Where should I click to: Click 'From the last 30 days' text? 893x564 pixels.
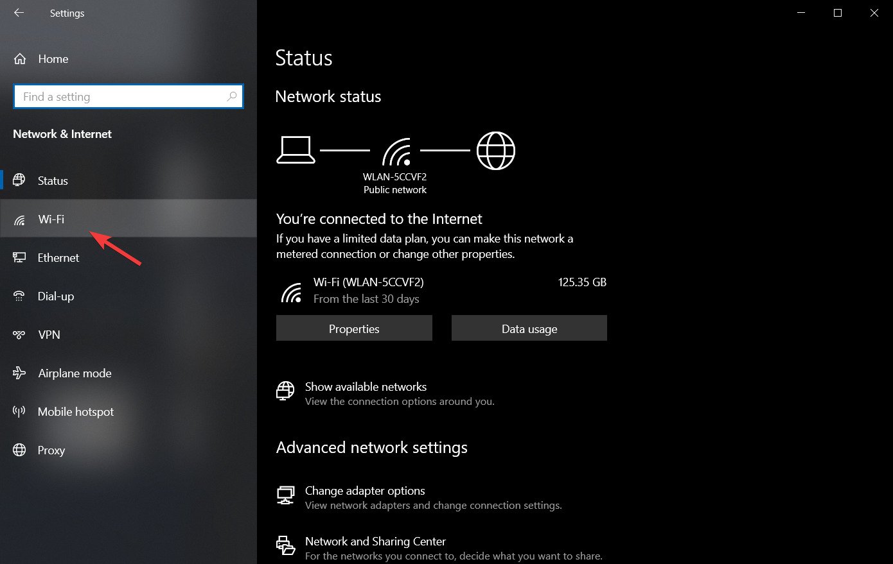366,299
